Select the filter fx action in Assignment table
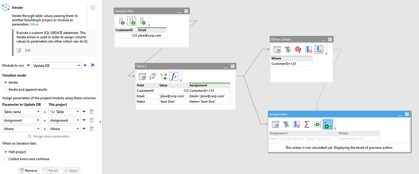This screenshot has width=419, height=174. click(x=286, y=125)
